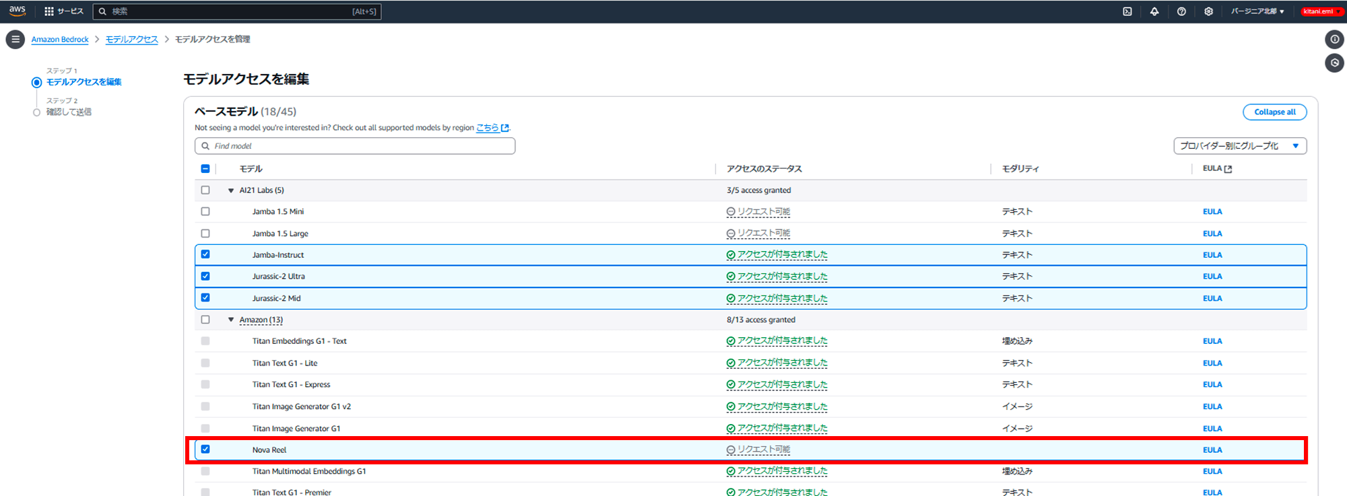
Task: Click the external link icon beside こちら
Action: tap(505, 128)
